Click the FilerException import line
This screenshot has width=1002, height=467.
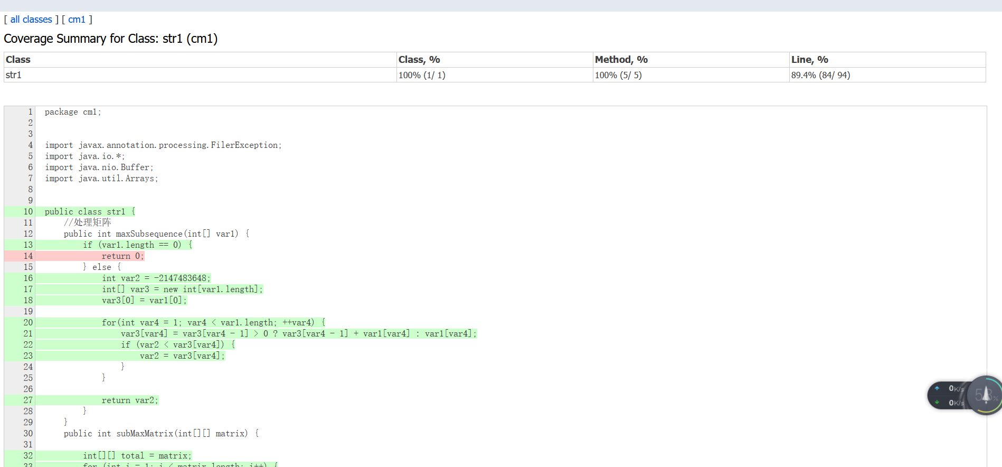(163, 145)
